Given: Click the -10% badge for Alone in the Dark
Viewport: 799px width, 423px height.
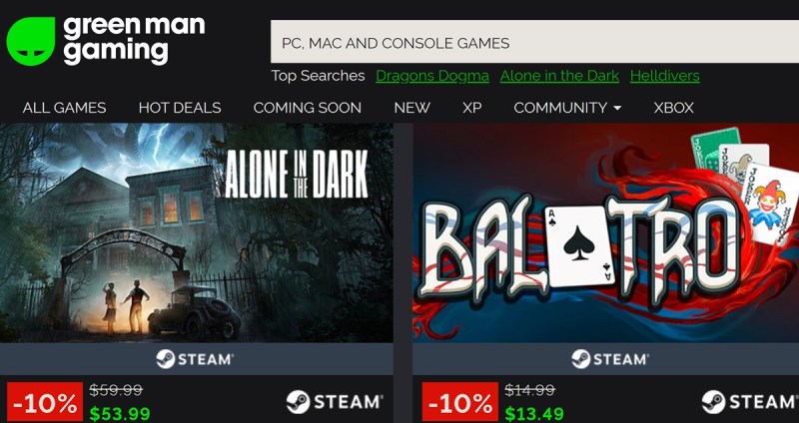Looking at the screenshot, I should [x=45, y=402].
